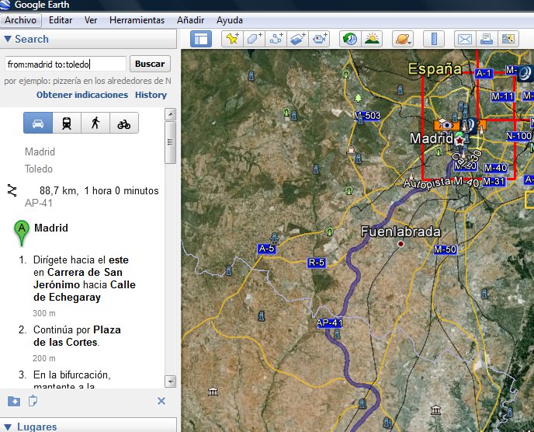Open the ruler measuring tool

click(x=434, y=39)
